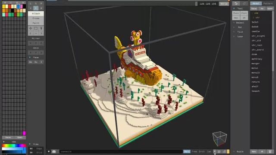
Task: Click the New model button
Action: 254,152
